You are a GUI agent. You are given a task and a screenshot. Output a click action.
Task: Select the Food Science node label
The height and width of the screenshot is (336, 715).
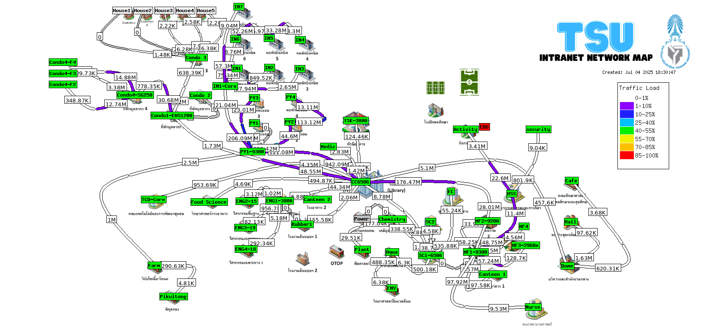click(x=209, y=202)
